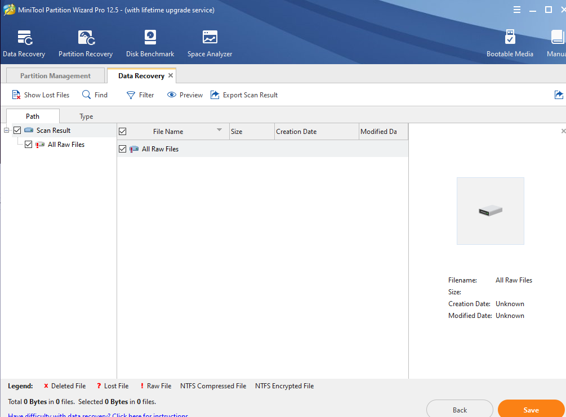This screenshot has width=566, height=417.
Task: Sort by the Modified Date column header
Action: point(384,131)
